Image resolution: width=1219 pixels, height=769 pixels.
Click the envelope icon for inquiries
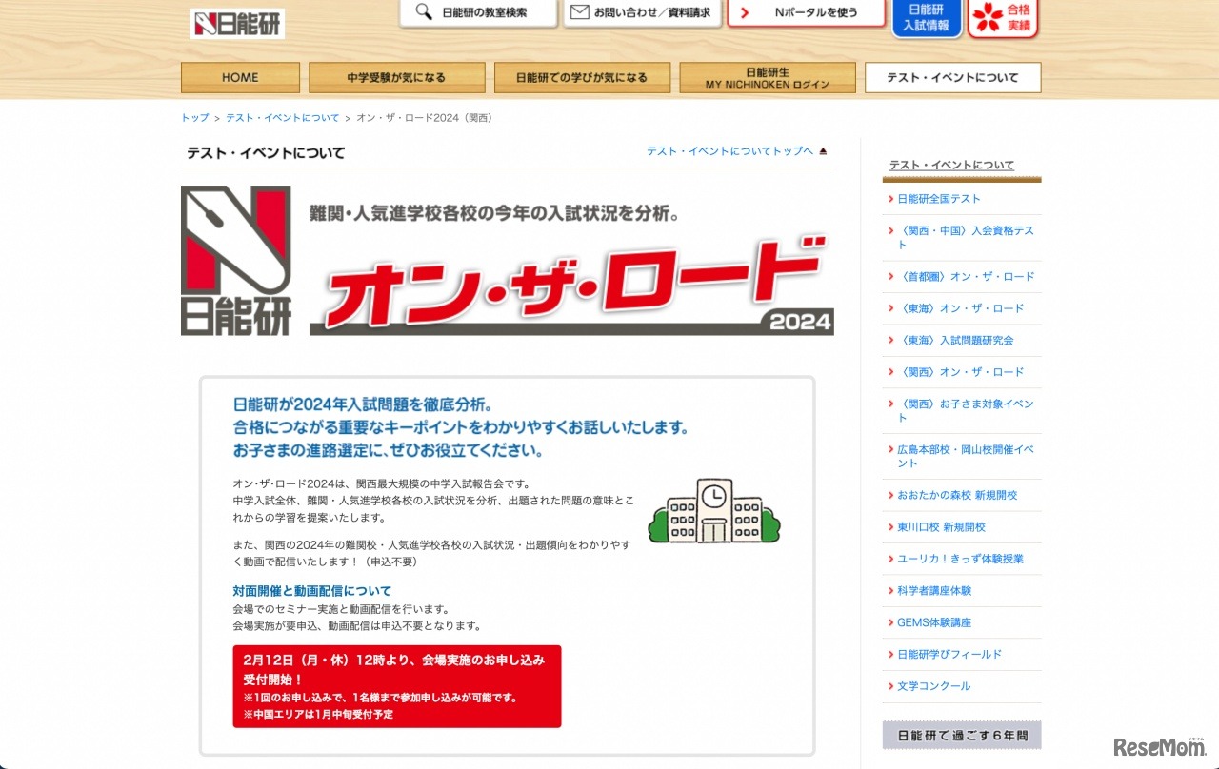point(580,12)
